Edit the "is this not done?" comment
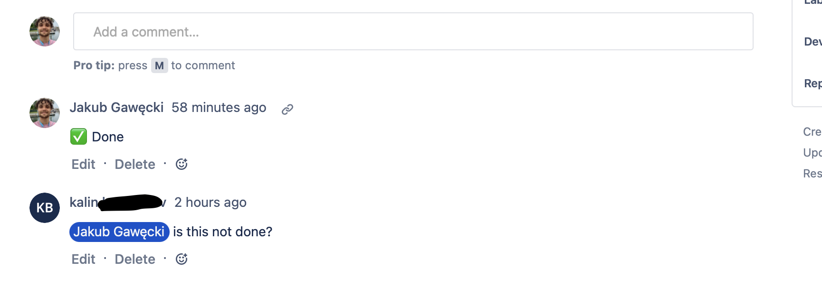The width and height of the screenshot is (822, 297). pyautogui.click(x=83, y=259)
